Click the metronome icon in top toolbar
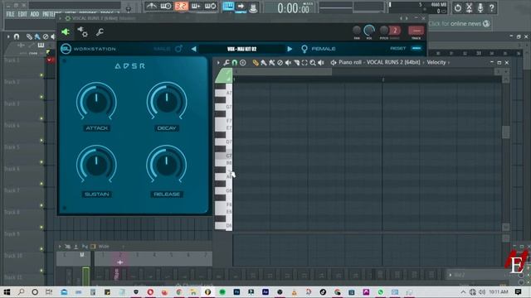Viewport: 531px width, 298px height. coord(151,6)
